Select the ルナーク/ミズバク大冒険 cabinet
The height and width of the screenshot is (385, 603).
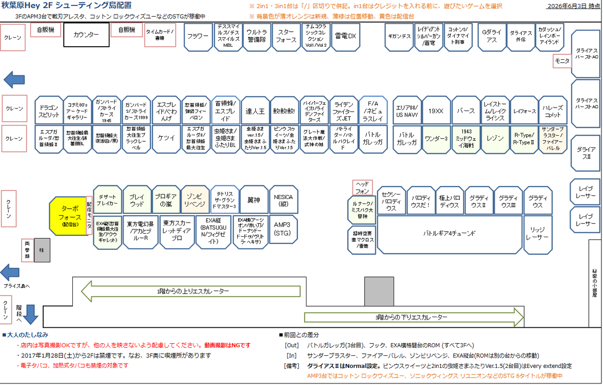point(361,210)
